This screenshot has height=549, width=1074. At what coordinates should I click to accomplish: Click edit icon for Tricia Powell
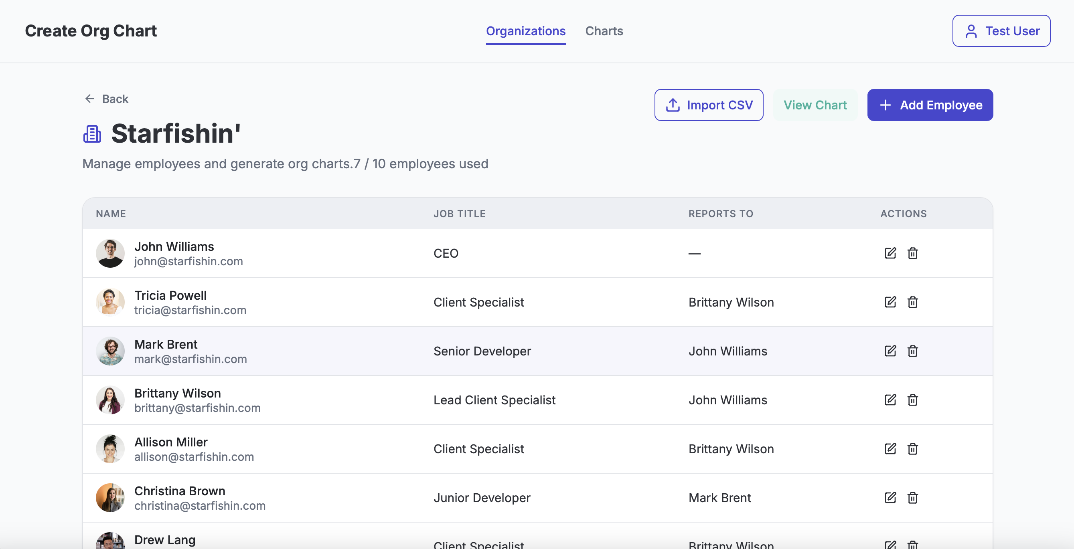[x=890, y=302]
